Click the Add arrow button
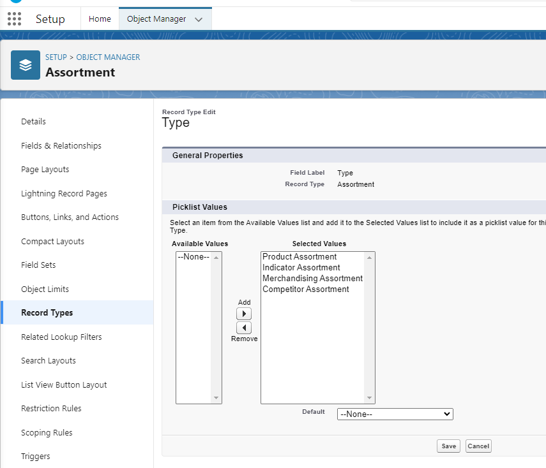 coord(244,314)
